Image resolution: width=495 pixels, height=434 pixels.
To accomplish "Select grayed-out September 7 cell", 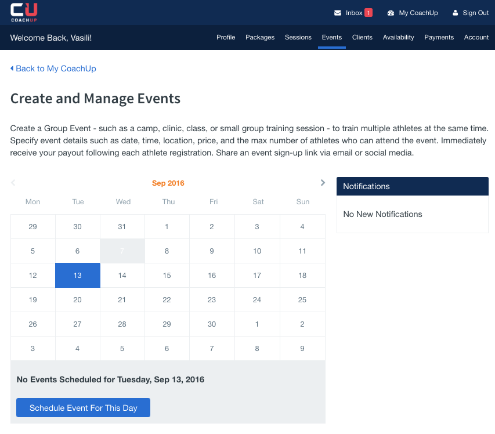I will [x=122, y=251].
